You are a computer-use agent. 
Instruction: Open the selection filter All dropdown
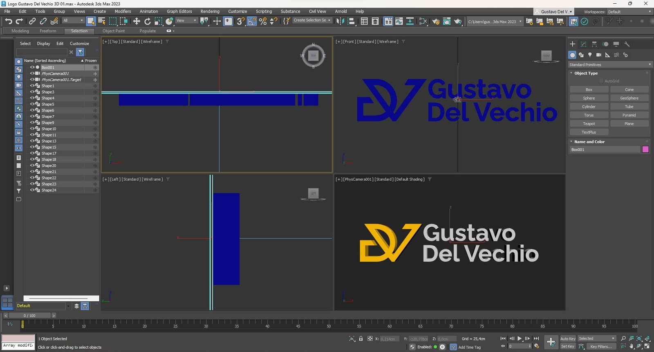[73, 20]
